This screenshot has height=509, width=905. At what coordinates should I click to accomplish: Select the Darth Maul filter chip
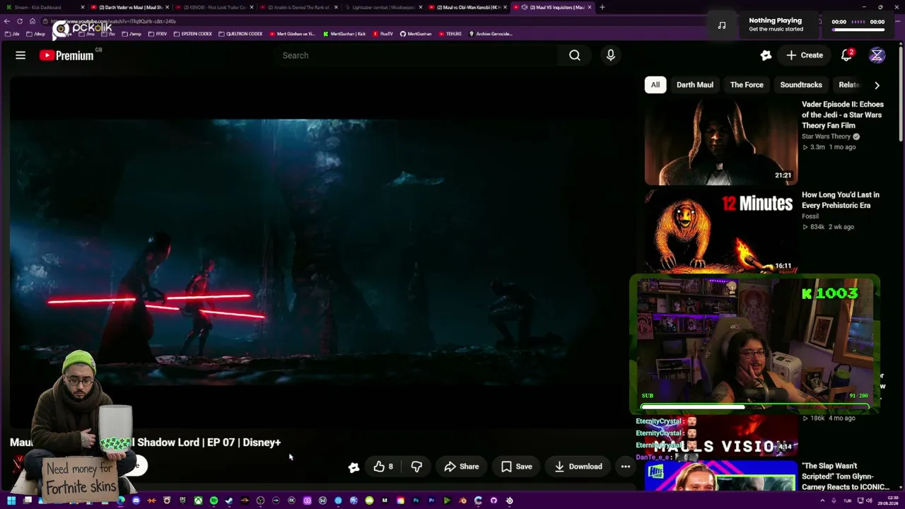[x=695, y=85]
